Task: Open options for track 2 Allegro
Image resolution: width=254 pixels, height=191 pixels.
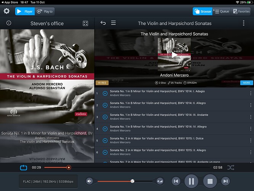Action: point(251,105)
